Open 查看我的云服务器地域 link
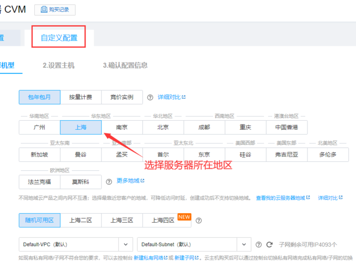The image size is (356, 267). pos(283,198)
